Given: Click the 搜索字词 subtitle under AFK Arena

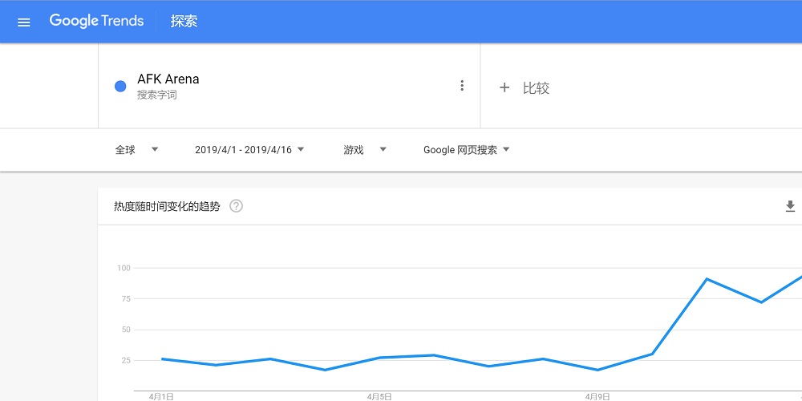Looking at the screenshot, I should [x=156, y=95].
